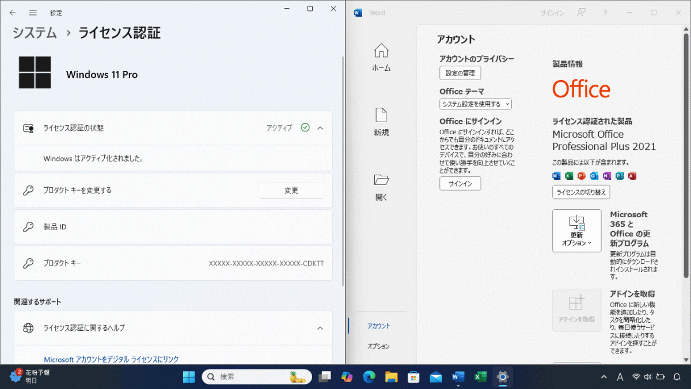Collapse the ライセンス認証の状態 section
Image resolution: width=691 pixels, height=389 pixels.
[320, 128]
